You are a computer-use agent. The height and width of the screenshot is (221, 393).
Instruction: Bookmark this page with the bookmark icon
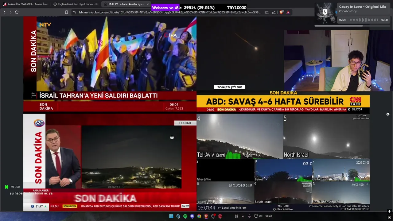pos(66,12)
